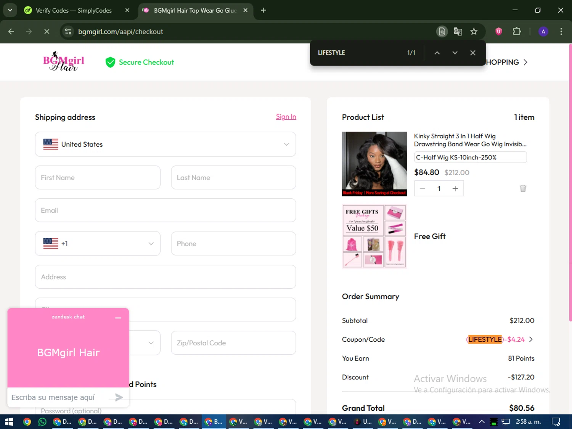
Task: Open the Windows Start menu
Action: coord(9,421)
